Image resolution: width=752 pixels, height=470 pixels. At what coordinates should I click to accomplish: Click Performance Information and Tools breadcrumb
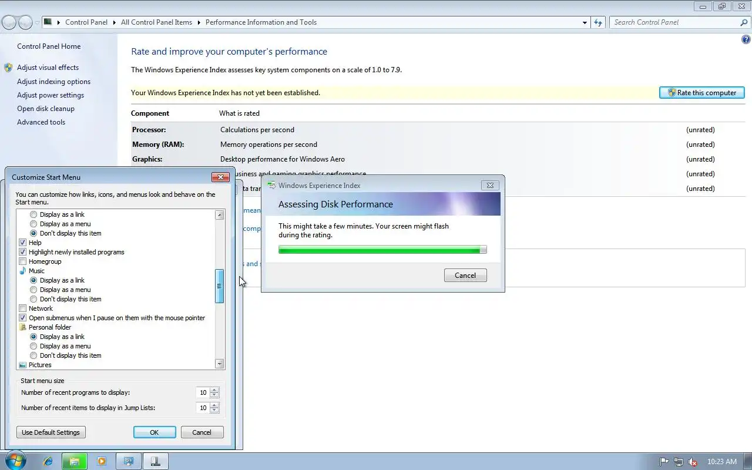[261, 22]
